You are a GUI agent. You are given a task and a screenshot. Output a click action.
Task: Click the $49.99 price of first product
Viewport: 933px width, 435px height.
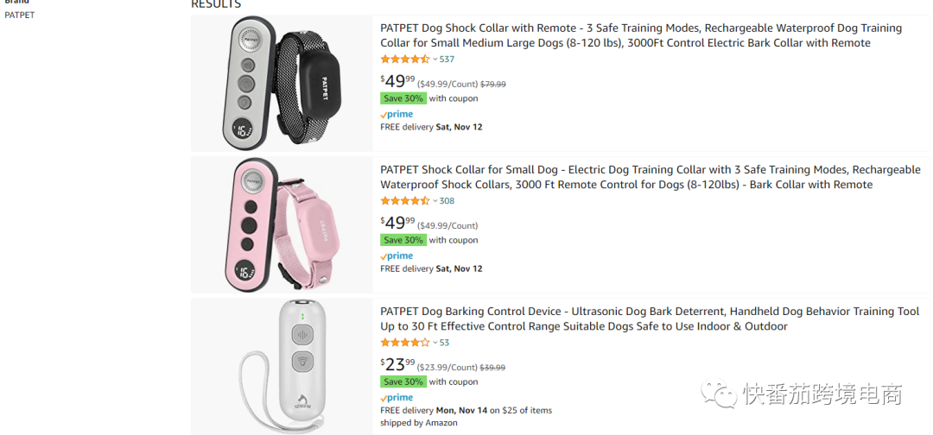click(398, 81)
